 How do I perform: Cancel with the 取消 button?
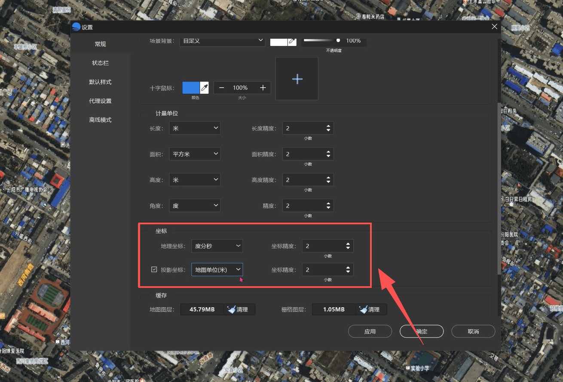point(473,331)
